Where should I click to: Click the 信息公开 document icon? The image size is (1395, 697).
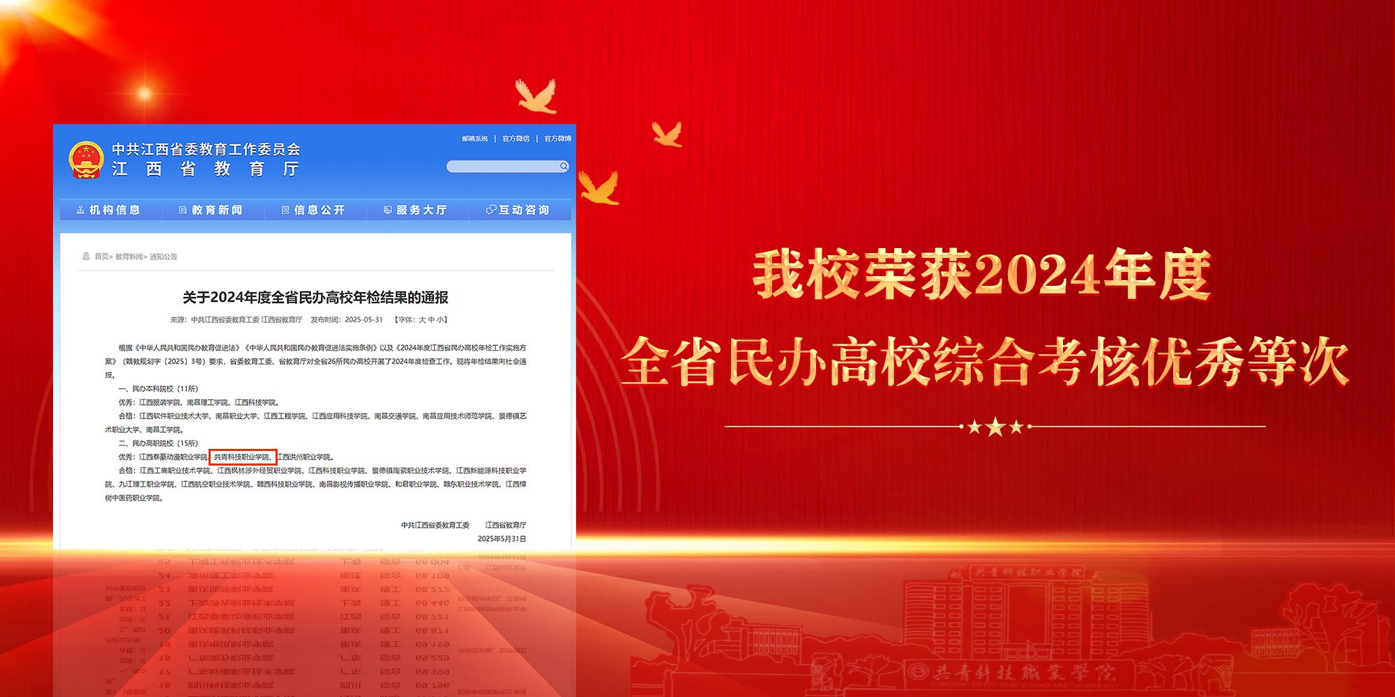click(x=285, y=210)
